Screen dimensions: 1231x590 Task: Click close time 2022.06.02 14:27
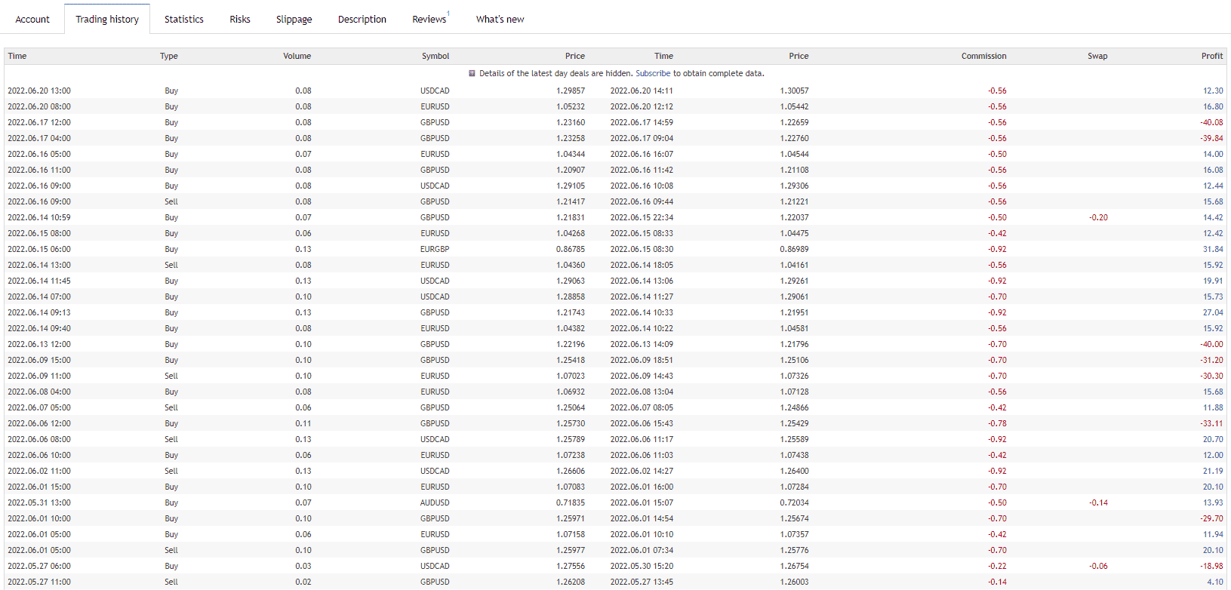coord(642,471)
